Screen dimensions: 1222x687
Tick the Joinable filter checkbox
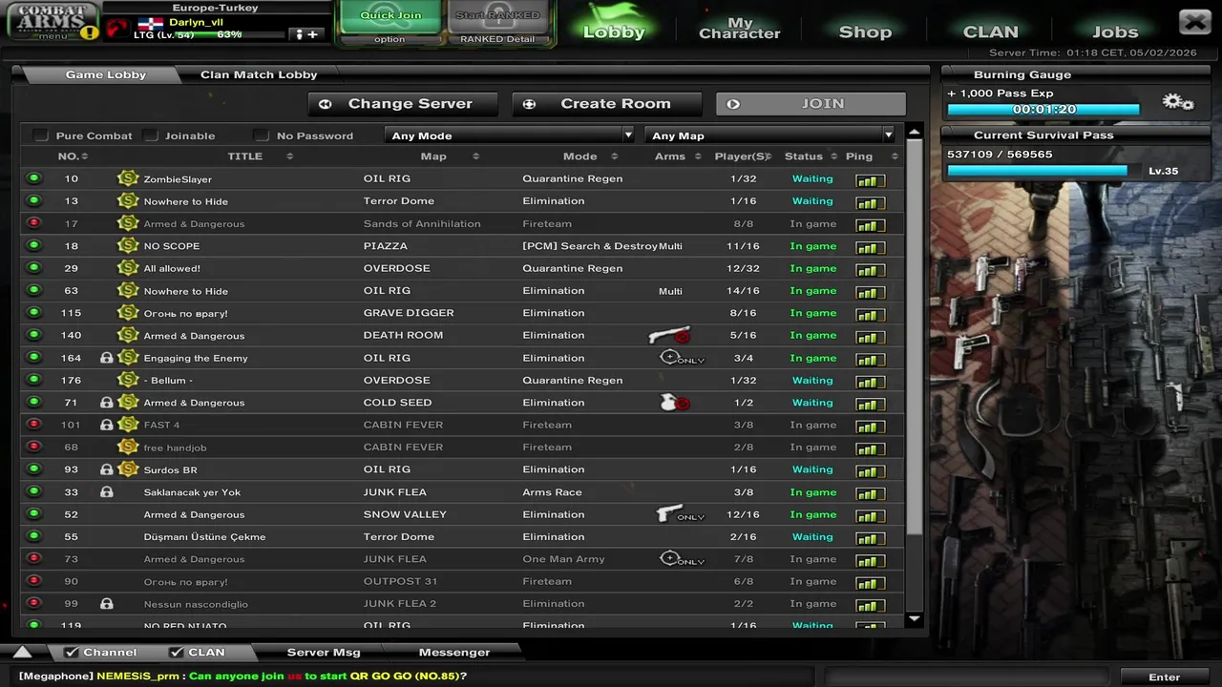(151, 135)
